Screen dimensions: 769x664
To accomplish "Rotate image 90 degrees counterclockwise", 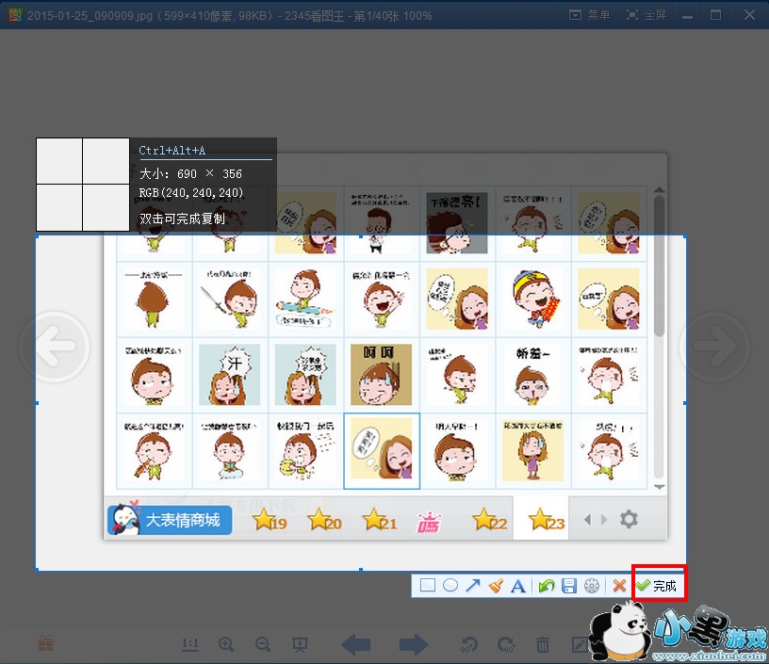I will coord(469,644).
